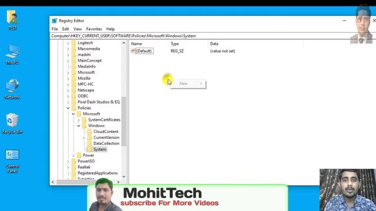Collapse the Policies key
376x211 pixels.
pos(68,108)
